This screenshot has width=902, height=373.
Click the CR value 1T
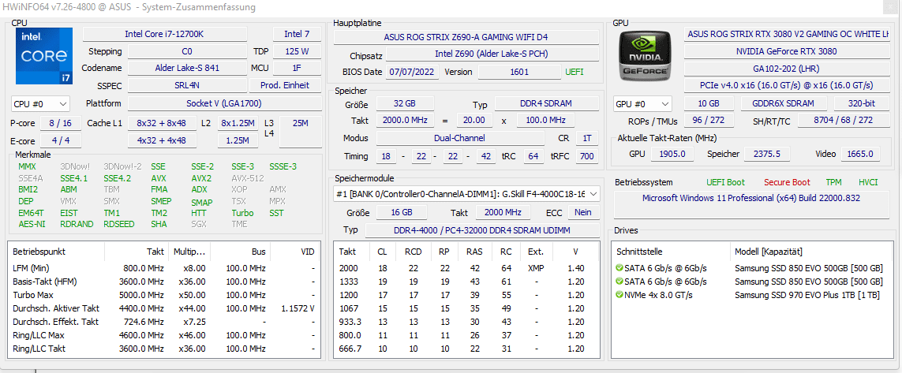coord(587,138)
